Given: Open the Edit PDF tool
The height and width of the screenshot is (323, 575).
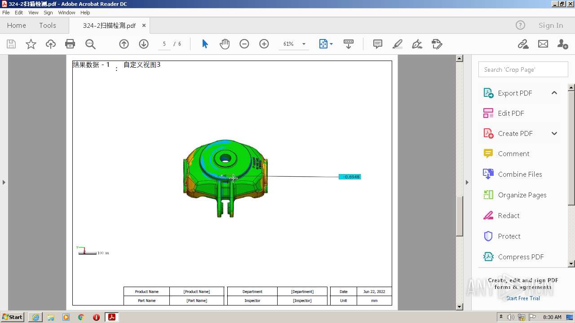Looking at the screenshot, I should click(x=504, y=113).
